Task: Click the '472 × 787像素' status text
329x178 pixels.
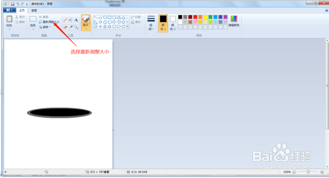Action: coord(100,172)
